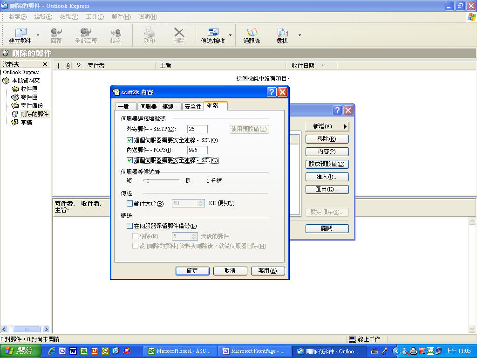Open the 說明(H) menu
The height and width of the screenshot is (358, 477).
148,17
